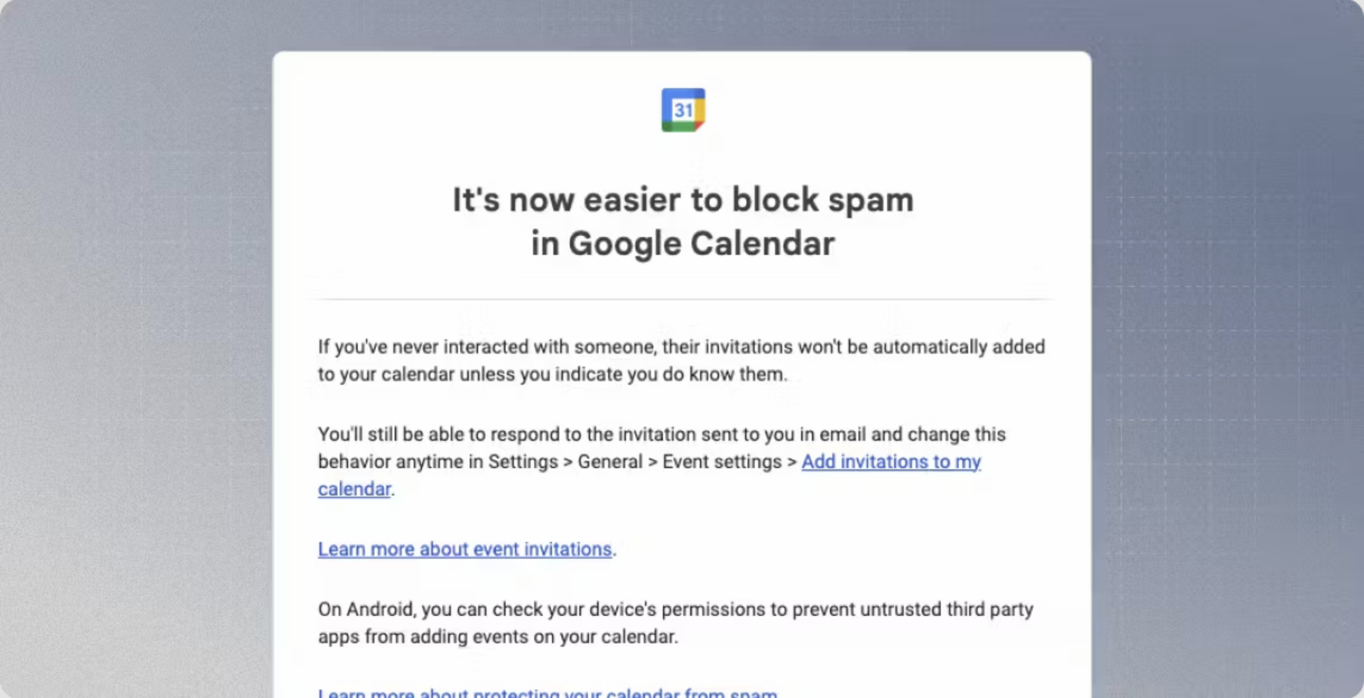
Task: Click the line beginning "On Android, you can"
Action: [675, 609]
